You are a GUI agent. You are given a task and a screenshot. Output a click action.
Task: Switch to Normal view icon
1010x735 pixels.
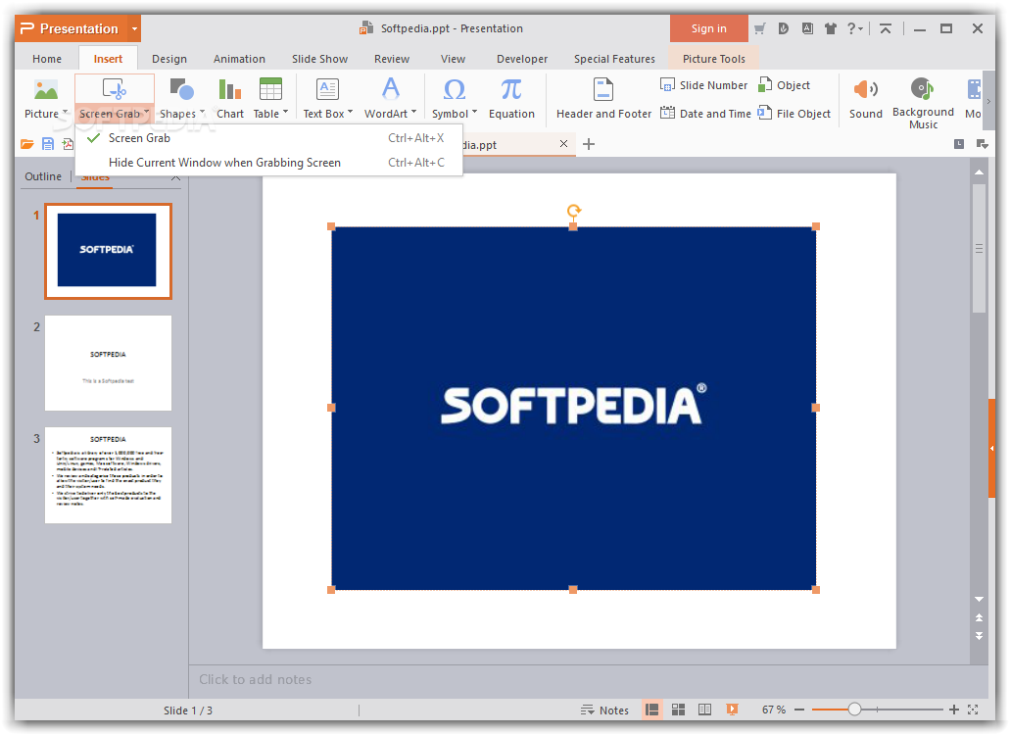651,710
